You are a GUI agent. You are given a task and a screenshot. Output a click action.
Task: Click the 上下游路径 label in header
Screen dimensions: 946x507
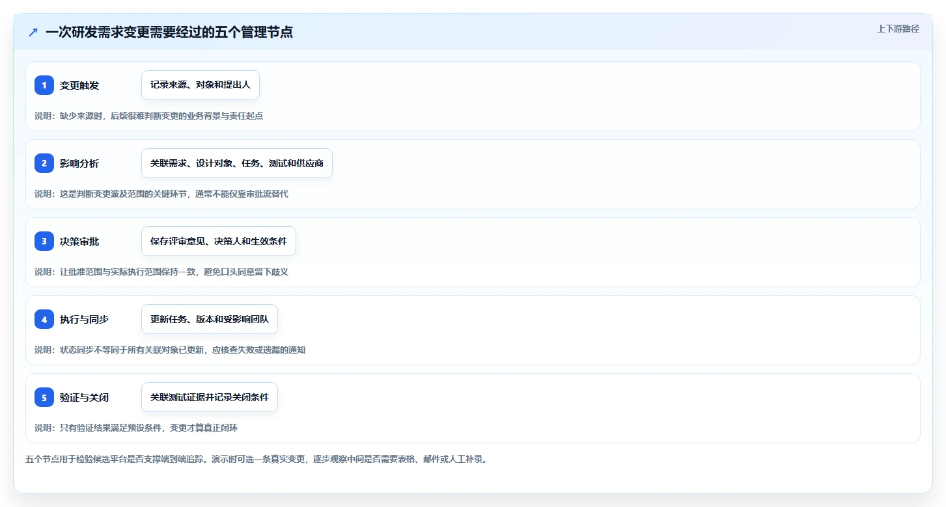click(898, 29)
